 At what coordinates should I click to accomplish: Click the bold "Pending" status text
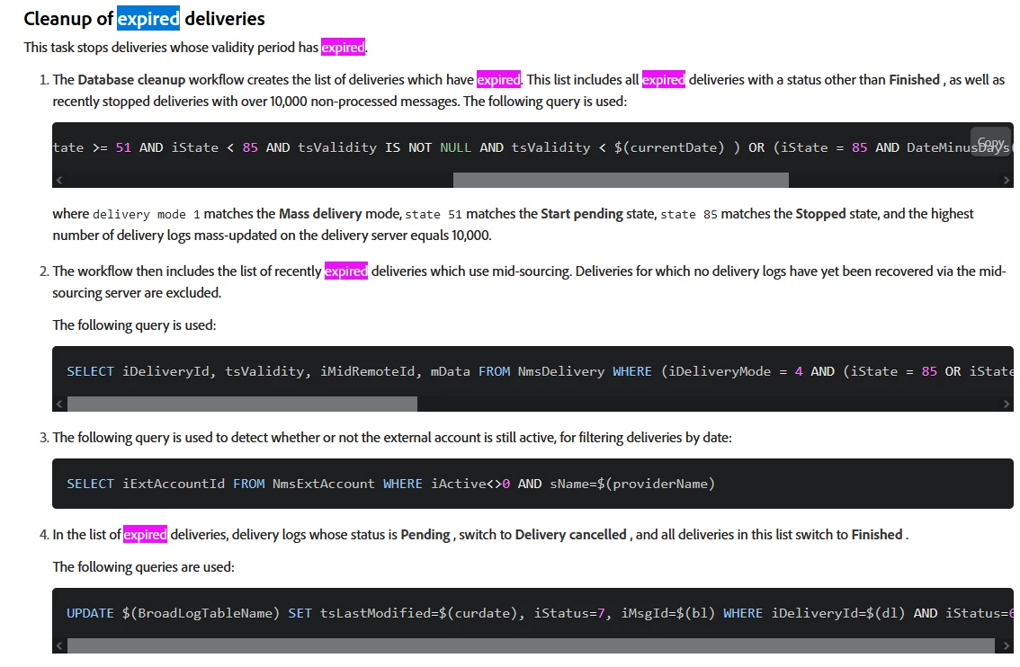pos(425,534)
